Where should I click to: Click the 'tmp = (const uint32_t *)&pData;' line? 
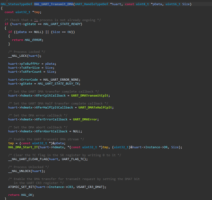coord(37,143)
